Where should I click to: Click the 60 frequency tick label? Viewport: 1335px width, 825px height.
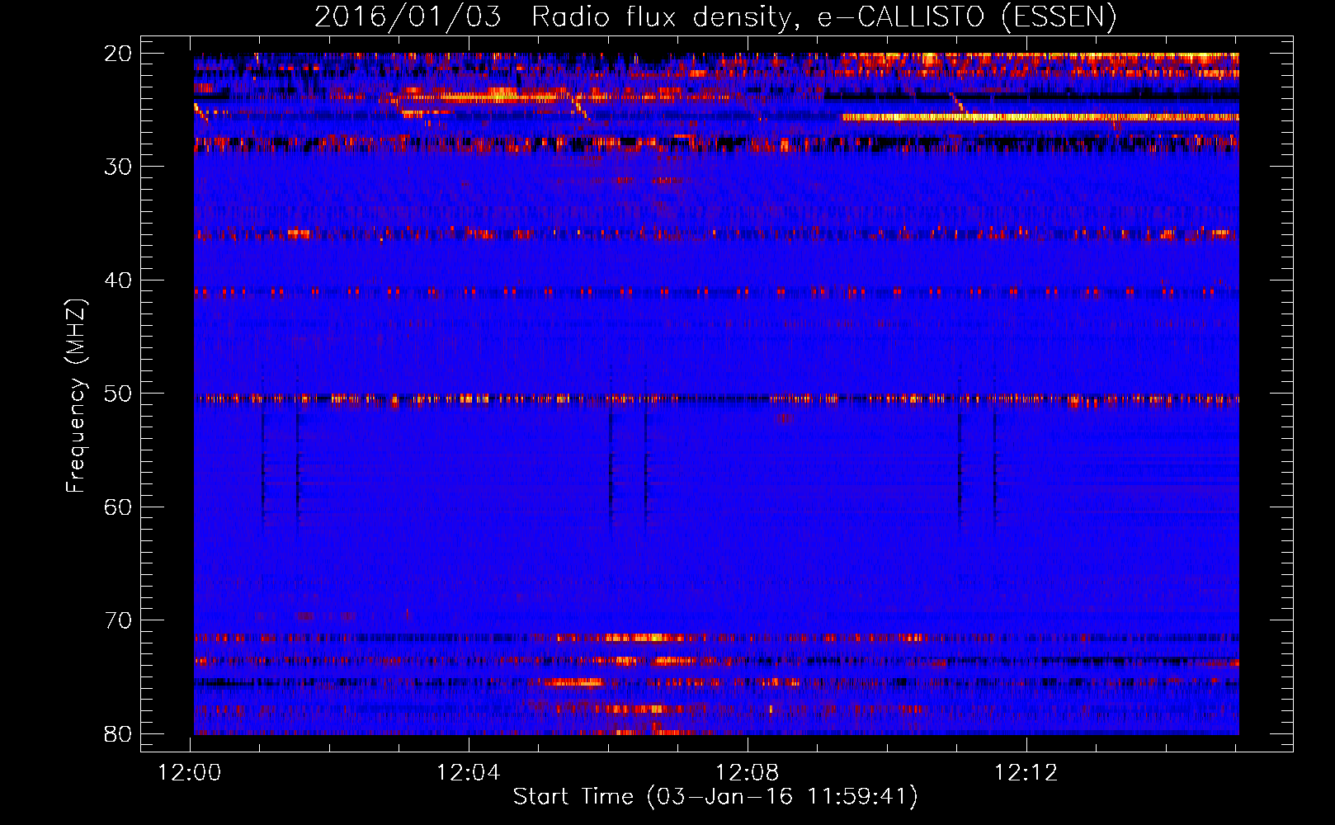[119, 507]
